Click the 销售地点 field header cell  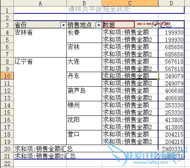[x=84, y=25]
